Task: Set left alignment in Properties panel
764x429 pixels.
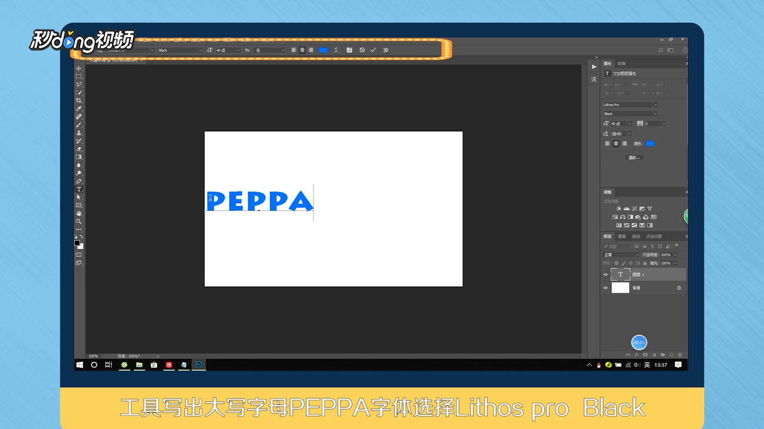Action: [x=608, y=144]
